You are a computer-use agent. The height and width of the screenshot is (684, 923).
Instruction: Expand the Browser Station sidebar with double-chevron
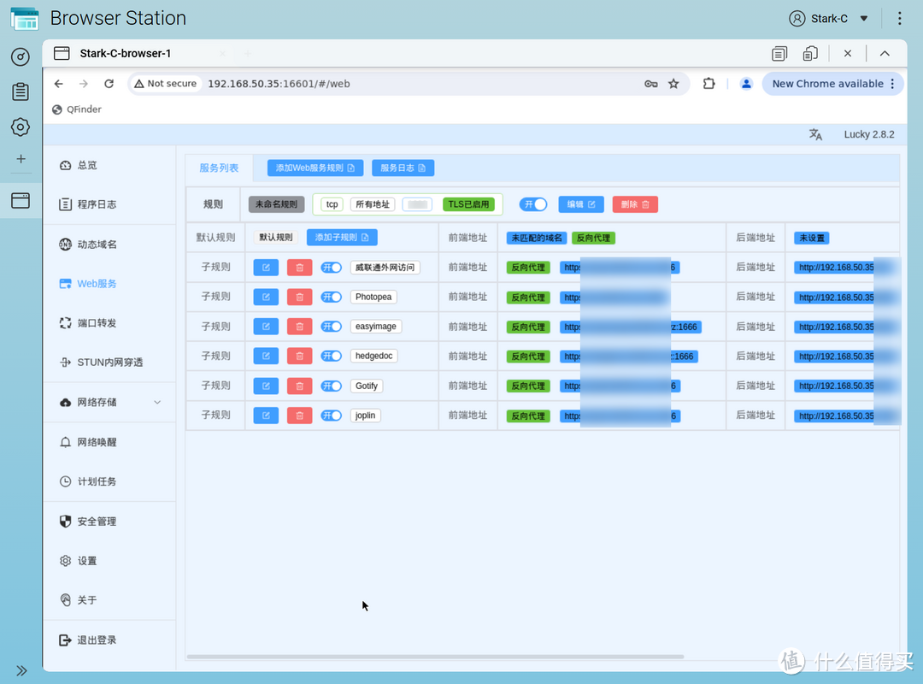tap(21, 670)
